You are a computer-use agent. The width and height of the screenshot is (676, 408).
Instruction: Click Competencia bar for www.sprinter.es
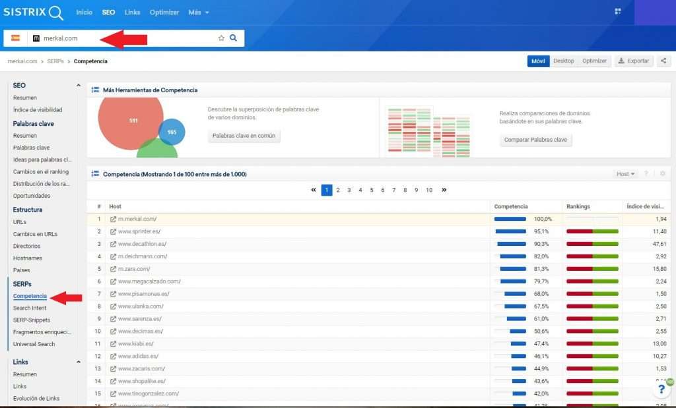tap(510, 231)
